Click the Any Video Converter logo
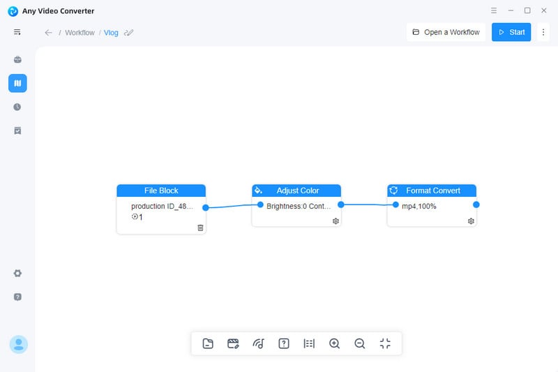Screen dimensions: 558x372 coord(13,11)
